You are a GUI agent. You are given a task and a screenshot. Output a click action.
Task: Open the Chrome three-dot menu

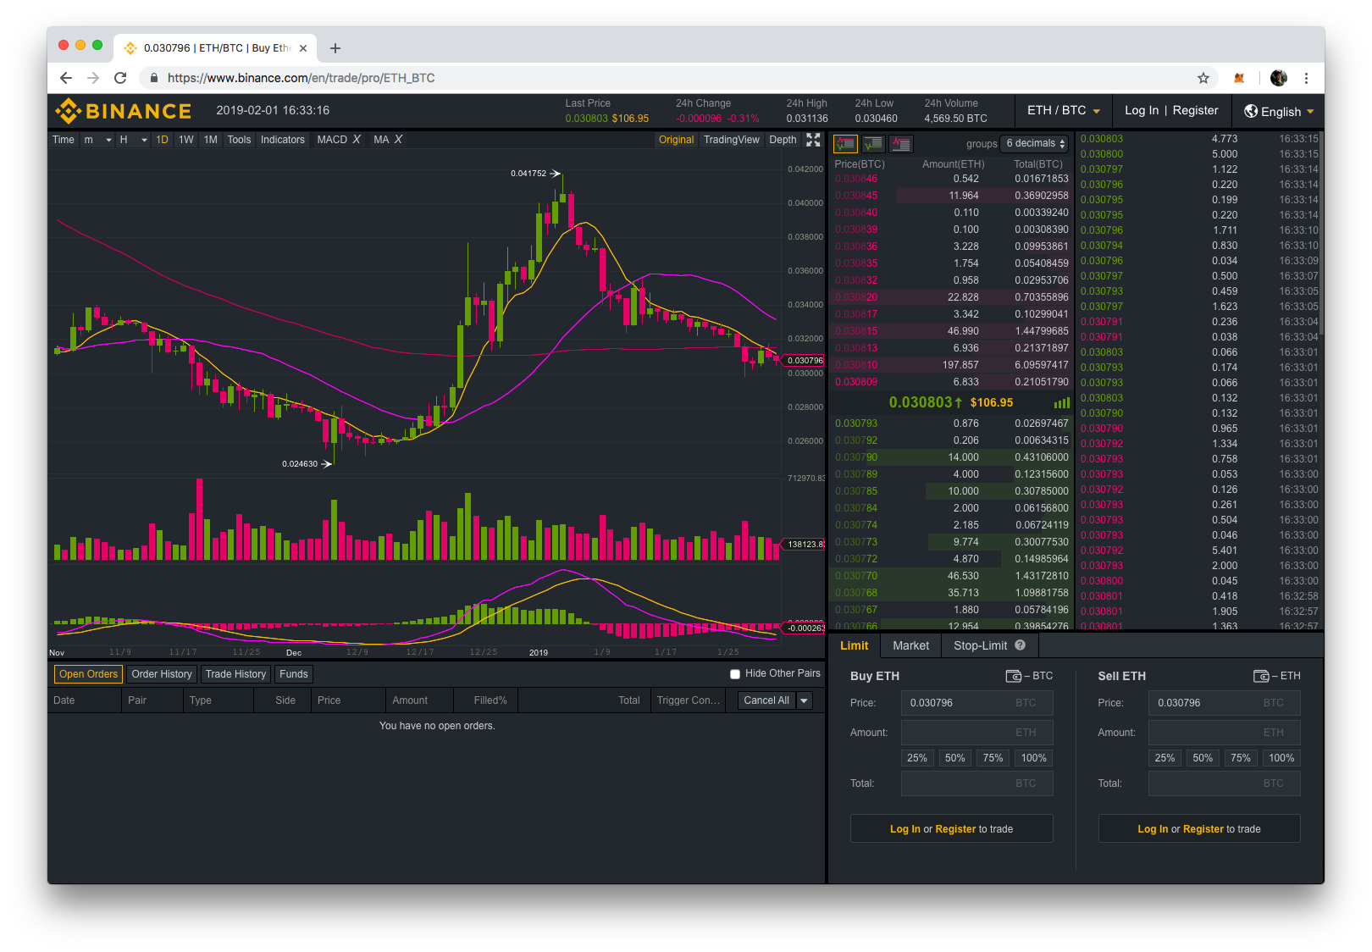coord(1307,78)
